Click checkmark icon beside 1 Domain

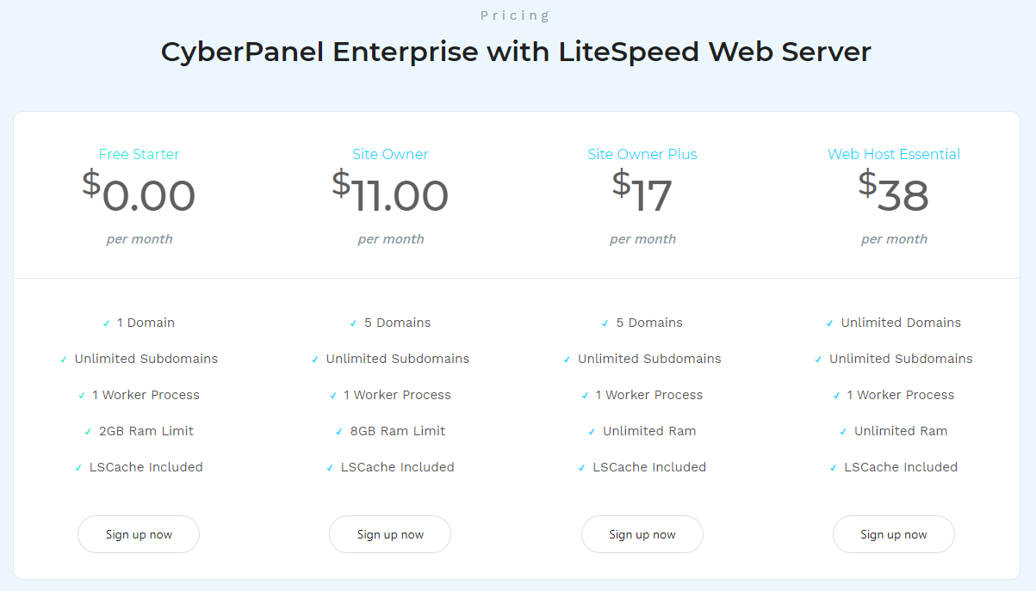106,323
